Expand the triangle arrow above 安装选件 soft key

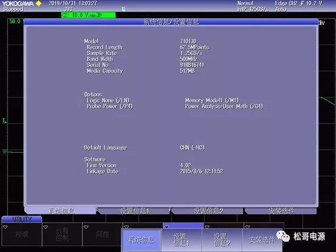(x=247, y=227)
